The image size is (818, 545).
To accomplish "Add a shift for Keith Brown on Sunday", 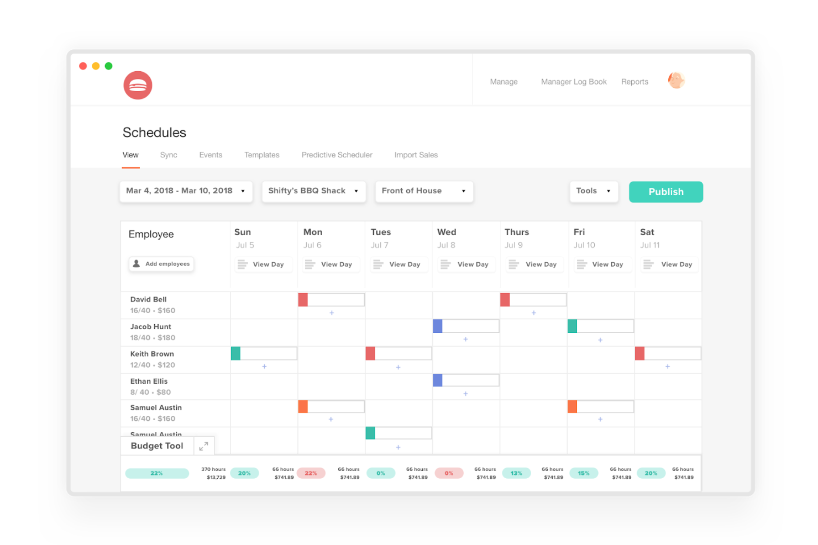I will tap(264, 366).
